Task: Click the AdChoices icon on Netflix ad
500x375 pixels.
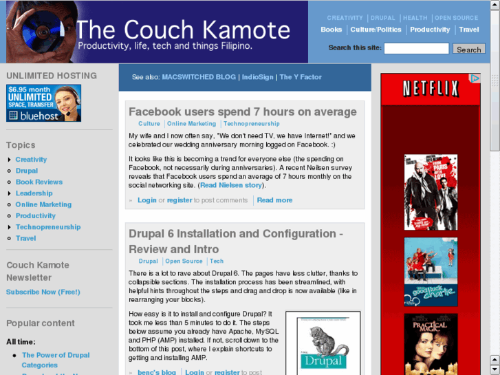Action: [x=475, y=78]
